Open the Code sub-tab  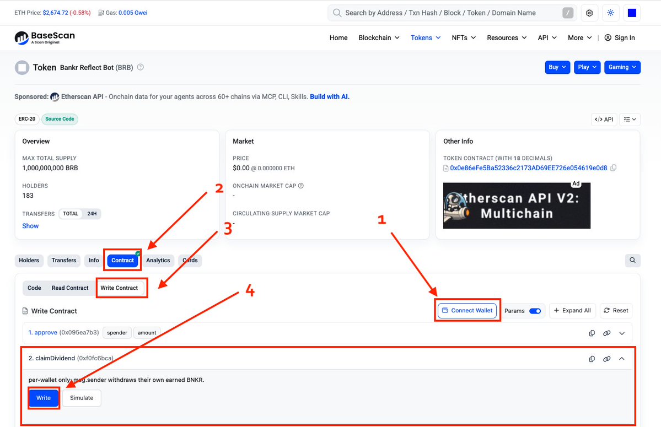point(34,288)
